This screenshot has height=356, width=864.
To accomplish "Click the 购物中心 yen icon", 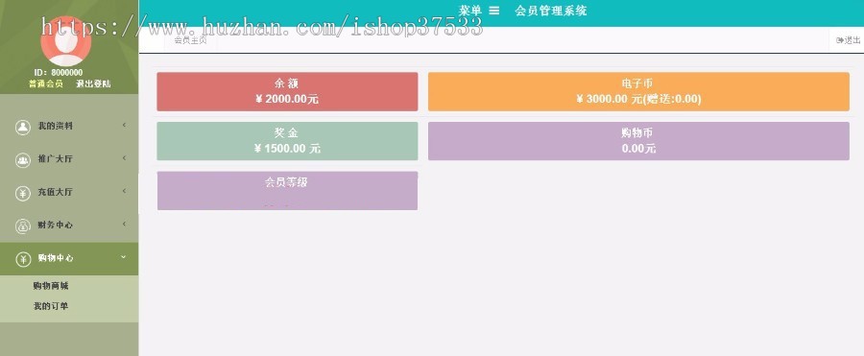I will (x=23, y=259).
